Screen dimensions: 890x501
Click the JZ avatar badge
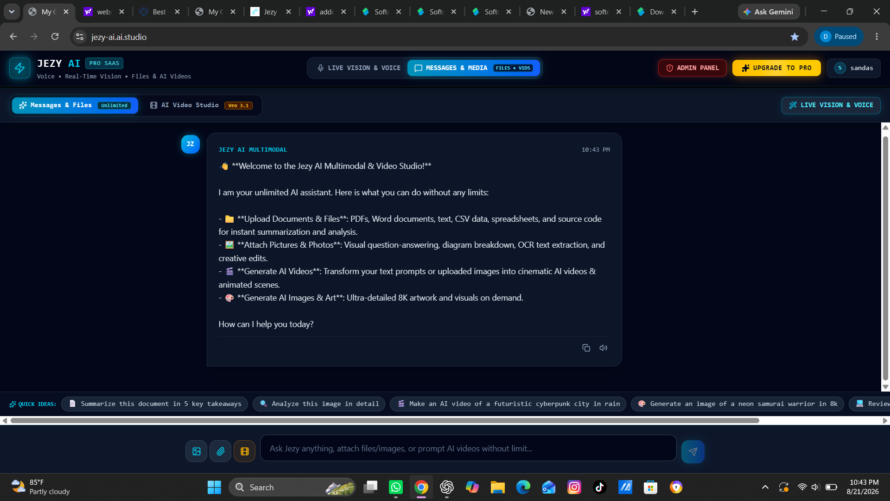[x=191, y=144]
